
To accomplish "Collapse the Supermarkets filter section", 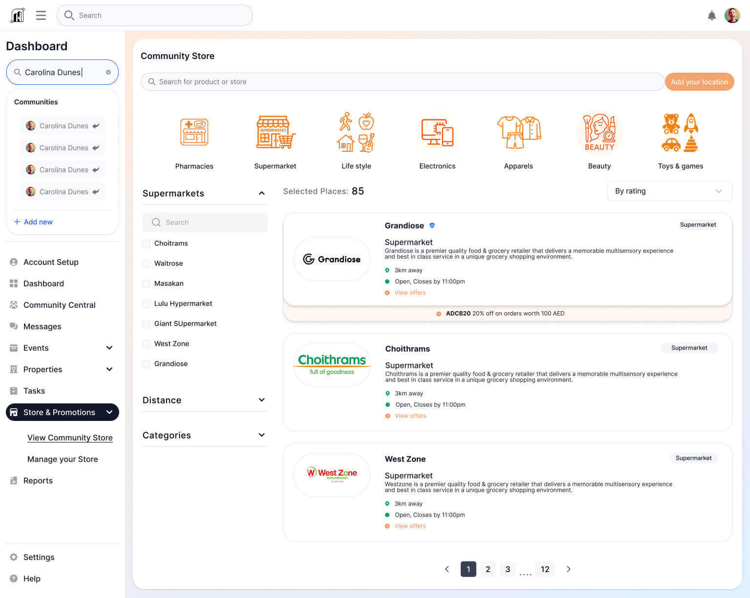I will 262,193.
